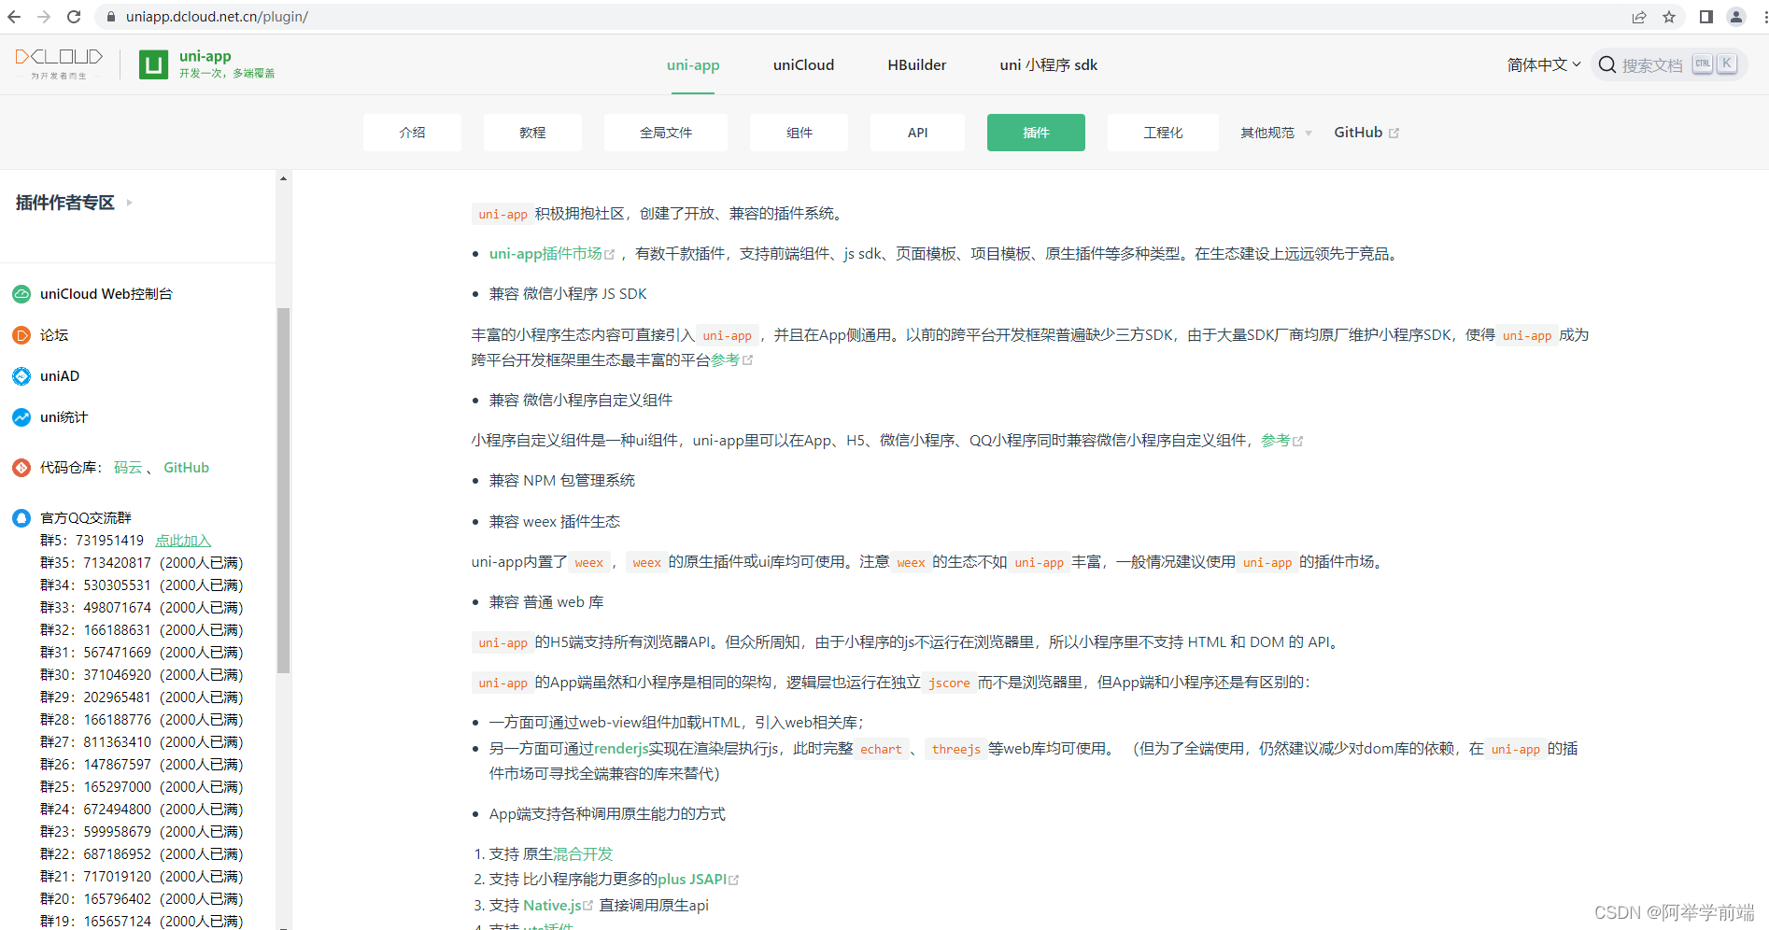The height and width of the screenshot is (930, 1769).
Task: Expand the 其他规范 dropdown menu
Action: pyautogui.click(x=1276, y=133)
